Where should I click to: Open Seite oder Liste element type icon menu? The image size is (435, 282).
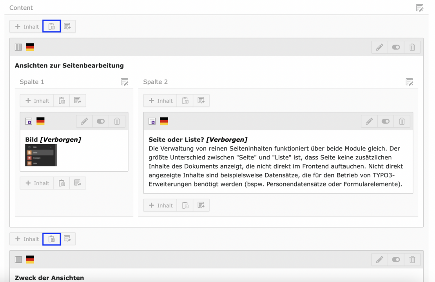click(152, 121)
